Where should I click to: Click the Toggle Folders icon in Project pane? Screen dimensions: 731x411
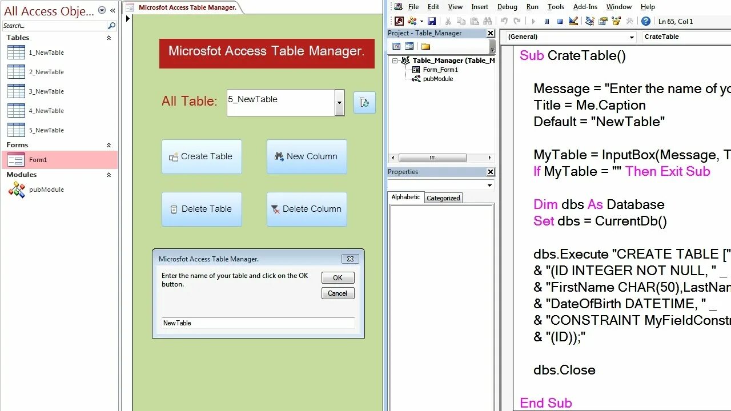(x=425, y=46)
